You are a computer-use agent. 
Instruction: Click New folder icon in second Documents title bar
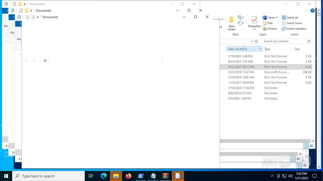26,11
